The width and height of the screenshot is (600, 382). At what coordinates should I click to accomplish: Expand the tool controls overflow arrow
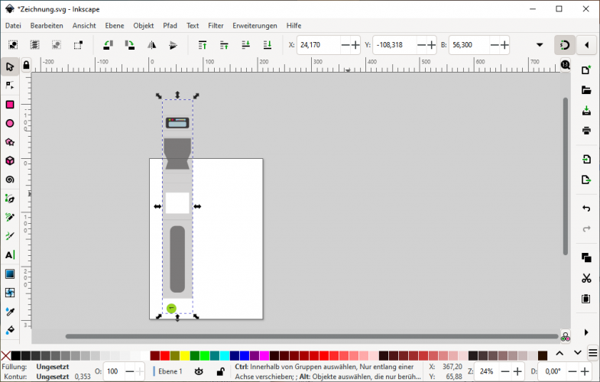coord(540,45)
